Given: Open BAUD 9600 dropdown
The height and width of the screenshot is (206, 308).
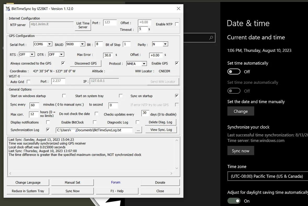Looking at the screenshot, I should click(x=83, y=44).
